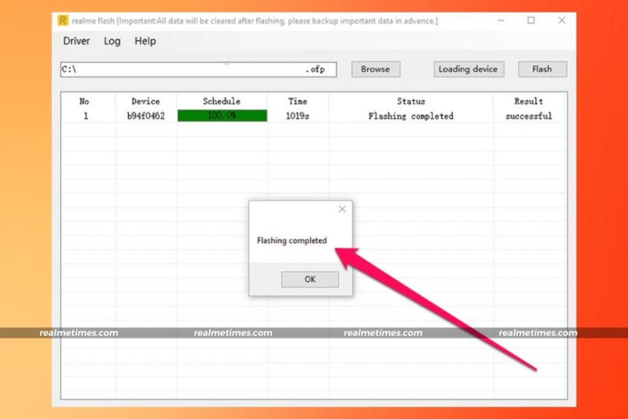Click OK in the Flashing completed dialog
Screen dimensions: 628x419
click(310, 279)
